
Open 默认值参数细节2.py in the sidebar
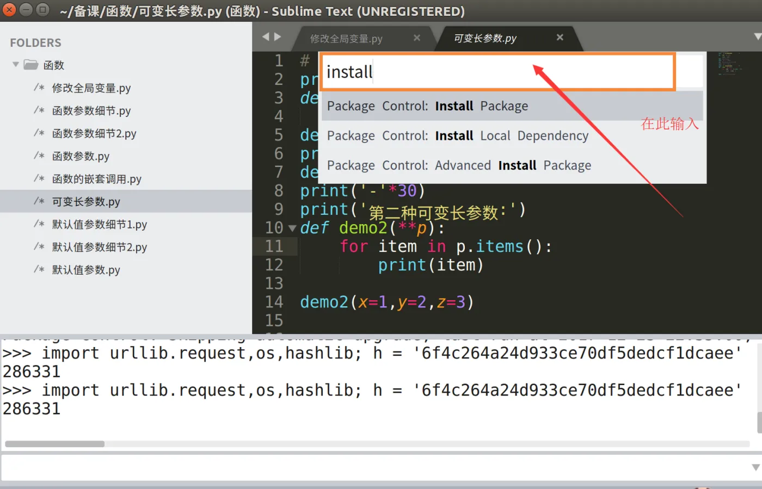click(99, 247)
